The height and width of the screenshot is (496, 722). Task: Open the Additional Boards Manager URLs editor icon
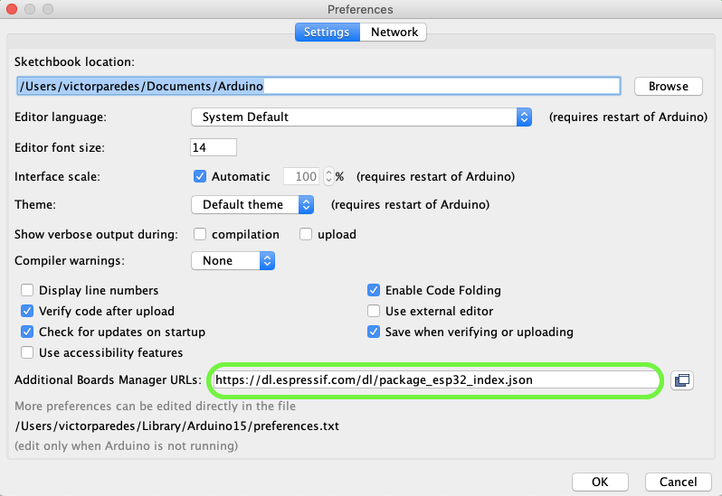point(682,380)
